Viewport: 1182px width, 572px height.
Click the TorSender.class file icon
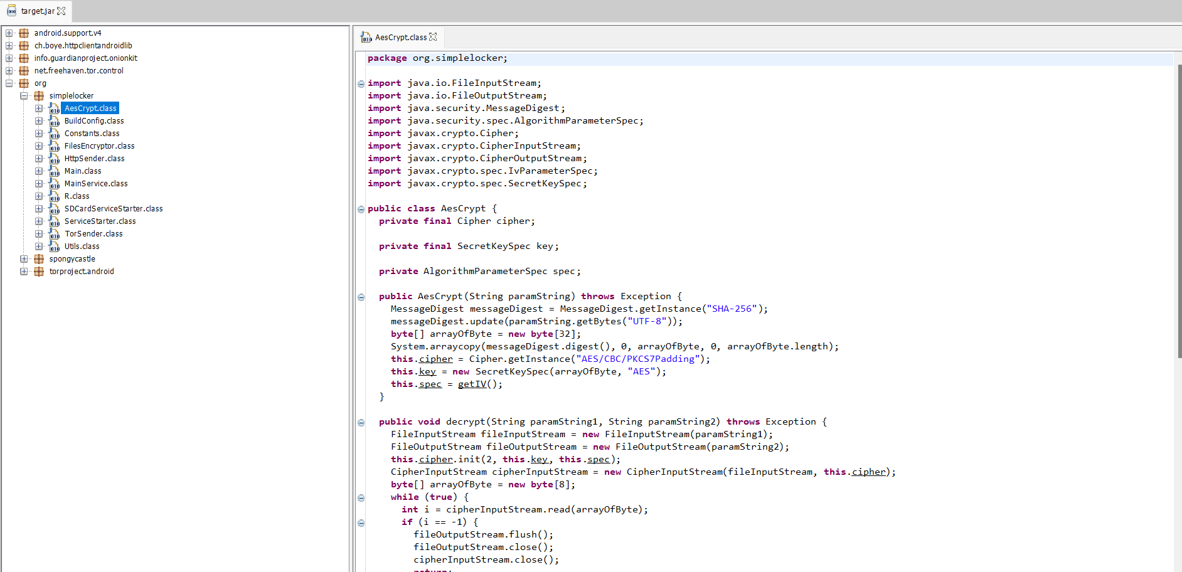click(55, 234)
